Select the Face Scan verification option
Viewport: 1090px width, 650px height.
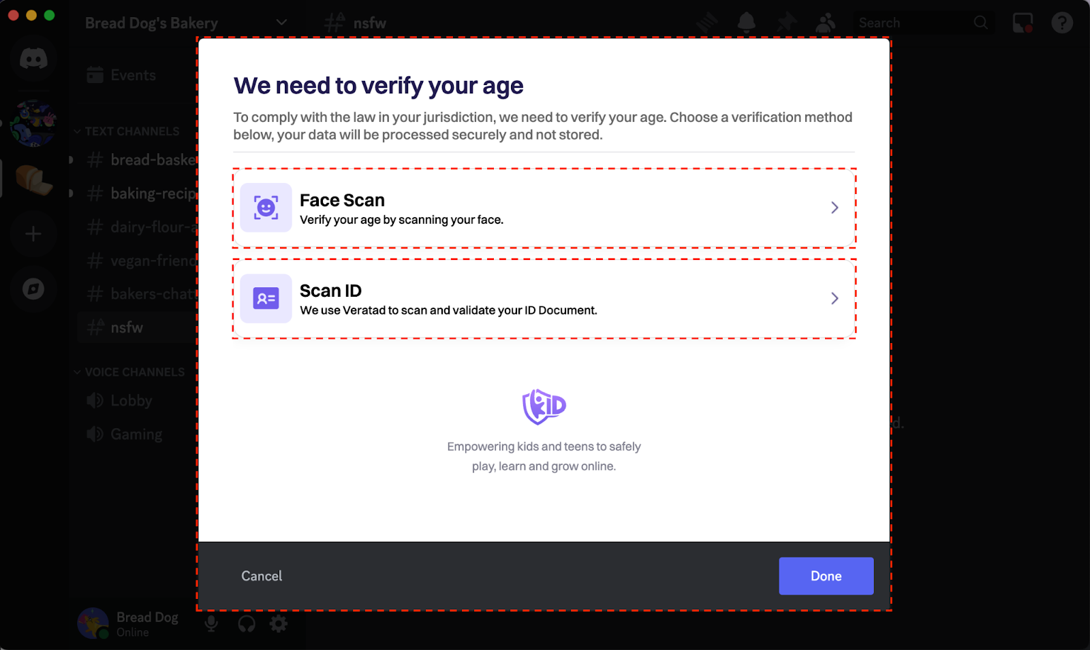pos(544,208)
